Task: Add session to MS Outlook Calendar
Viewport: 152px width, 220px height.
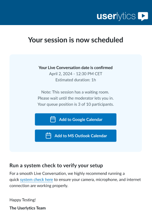Action: (x=76, y=136)
